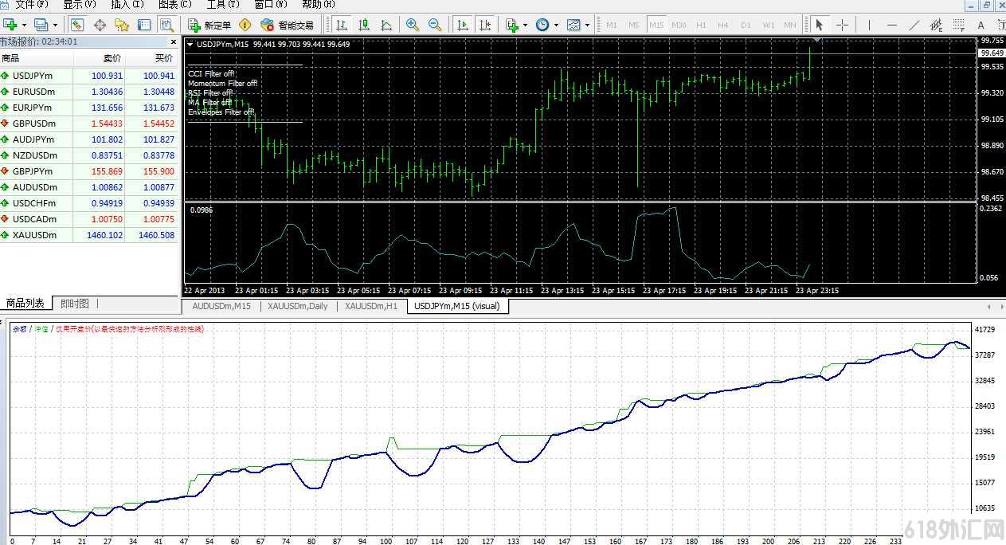Screen dimensions: 1006x545
Task: Select the M1 timeframe button
Action: 612,25
